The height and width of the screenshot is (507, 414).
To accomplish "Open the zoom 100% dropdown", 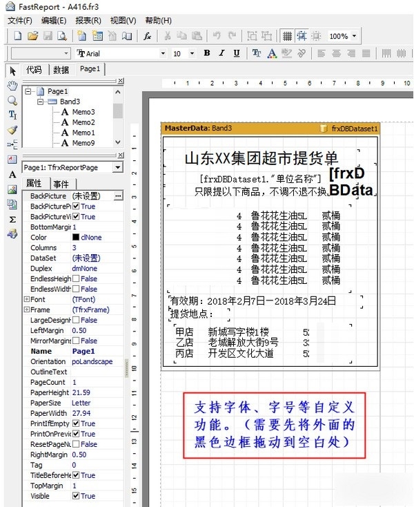I will pyautogui.click(x=355, y=36).
